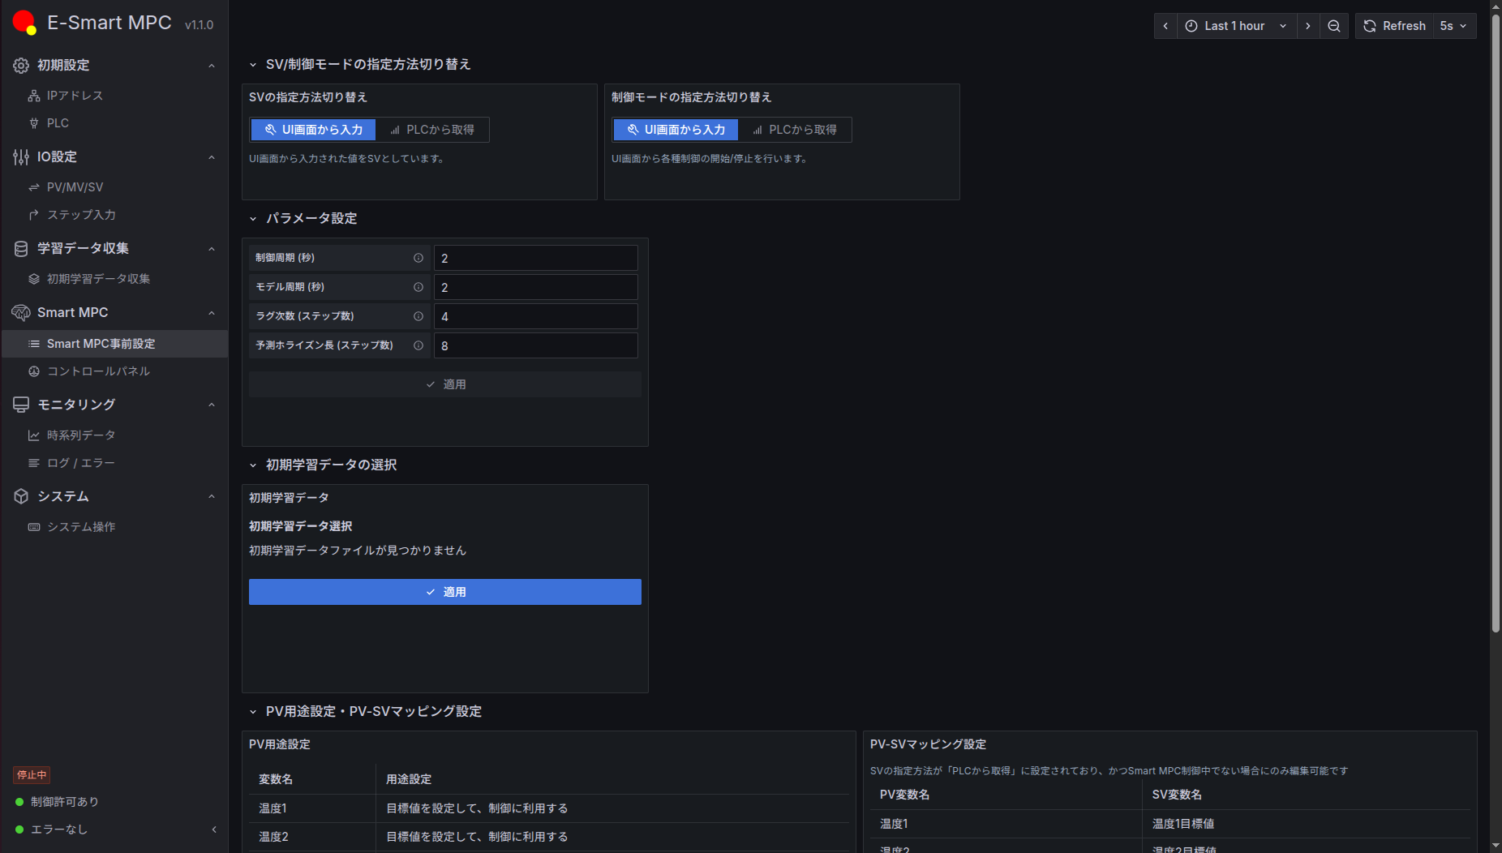Open the PV/MV/SV page

[75, 187]
